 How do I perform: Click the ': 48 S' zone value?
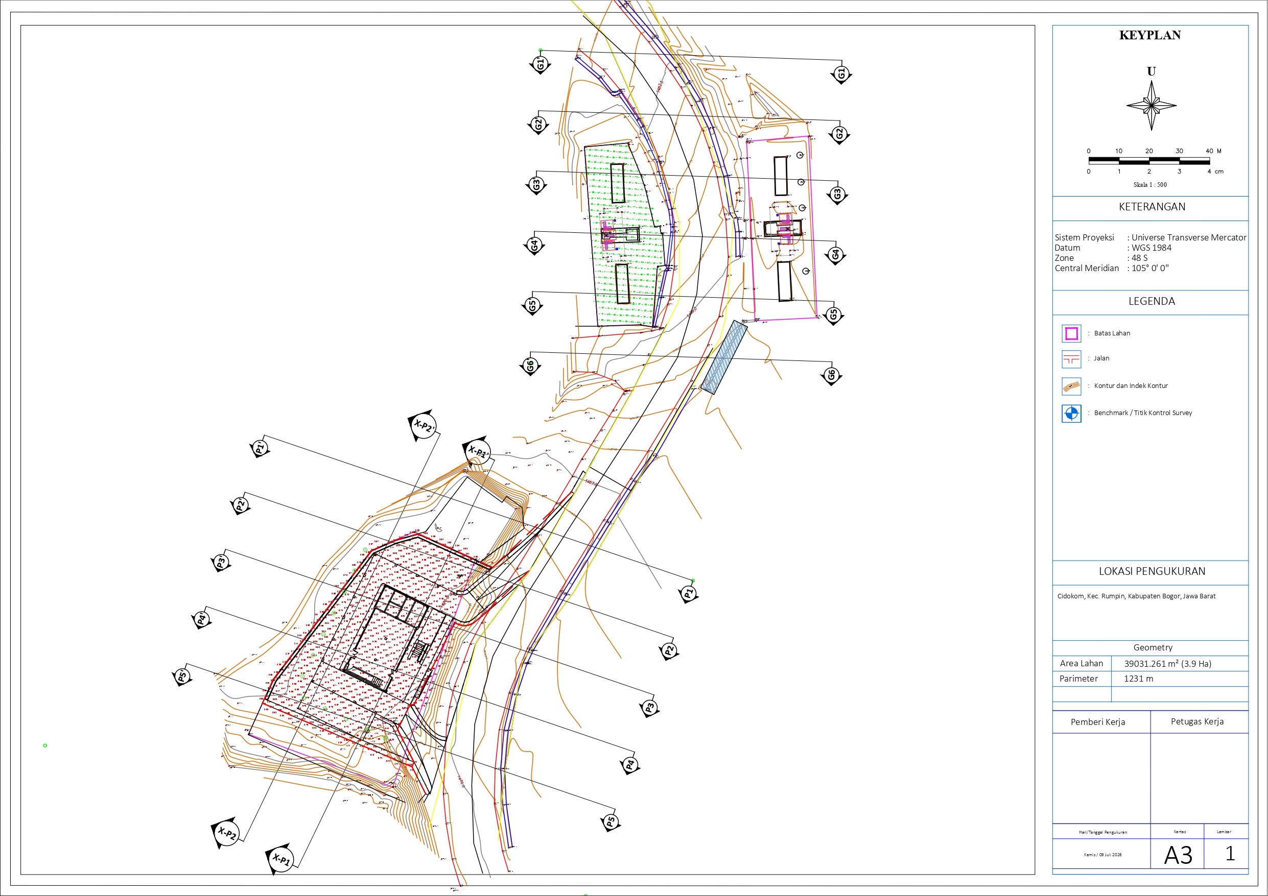(x=1137, y=258)
